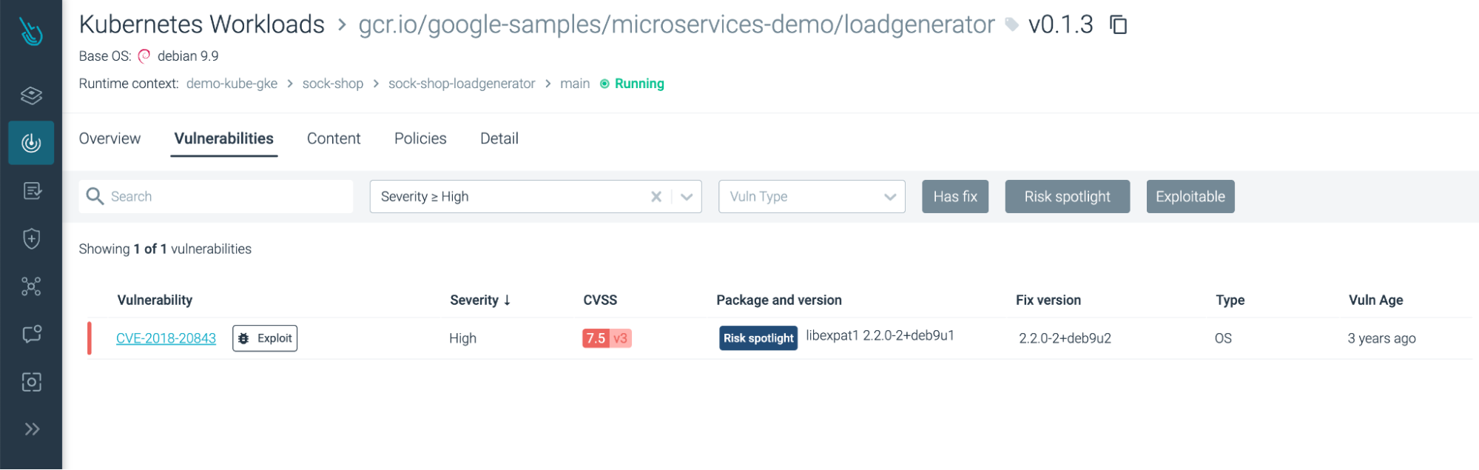This screenshot has width=1479, height=470.
Task: Click the sock-shop namespace link
Action: tap(333, 84)
